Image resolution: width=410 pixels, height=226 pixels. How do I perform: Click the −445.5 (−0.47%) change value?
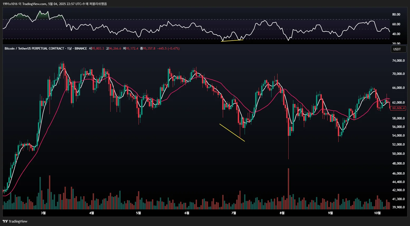click(x=168, y=49)
